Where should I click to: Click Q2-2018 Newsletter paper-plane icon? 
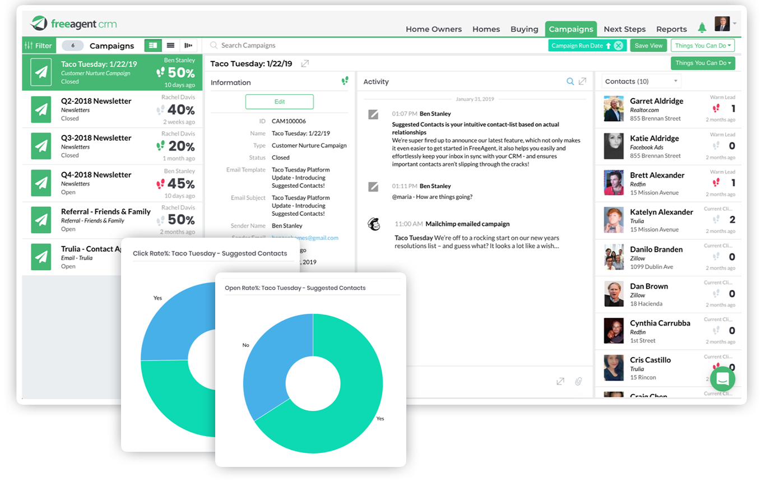[x=41, y=109]
